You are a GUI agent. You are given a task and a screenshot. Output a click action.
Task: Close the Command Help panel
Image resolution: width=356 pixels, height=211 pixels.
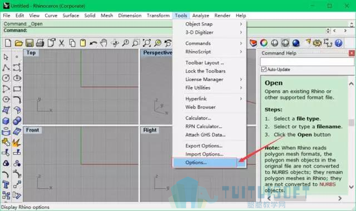(352, 53)
